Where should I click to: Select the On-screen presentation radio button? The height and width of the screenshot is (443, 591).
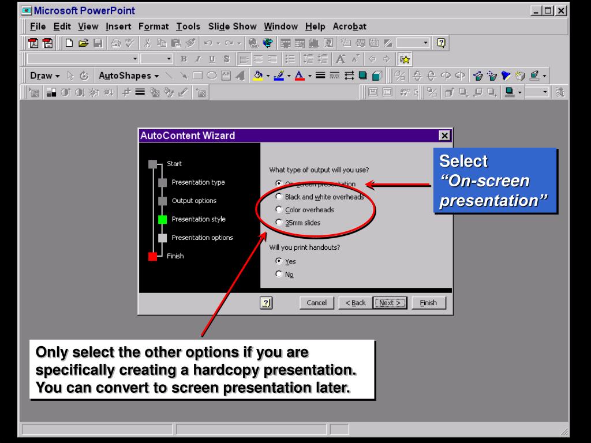click(279, 183)
